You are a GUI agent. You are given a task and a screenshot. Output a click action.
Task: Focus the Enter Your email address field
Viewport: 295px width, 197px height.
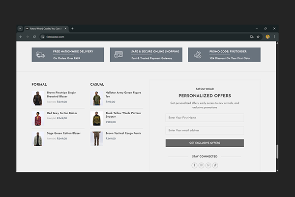205,131
